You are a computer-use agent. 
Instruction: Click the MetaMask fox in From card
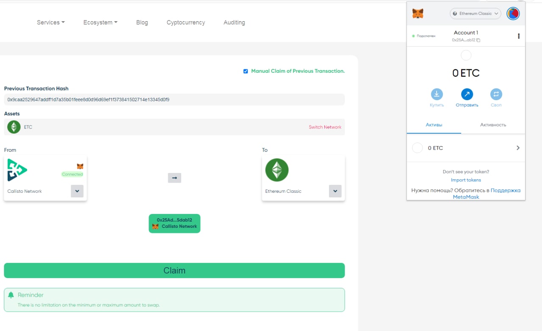[x=80, y=167]
